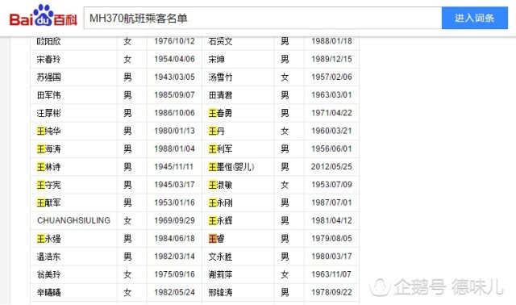Select the name 汤雪竹
516x305 pixels.
pos(220,77)
